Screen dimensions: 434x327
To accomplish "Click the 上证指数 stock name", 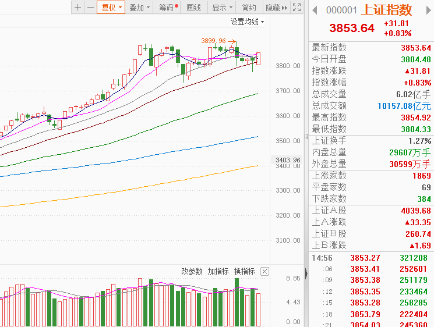I will tap(386, 10).
